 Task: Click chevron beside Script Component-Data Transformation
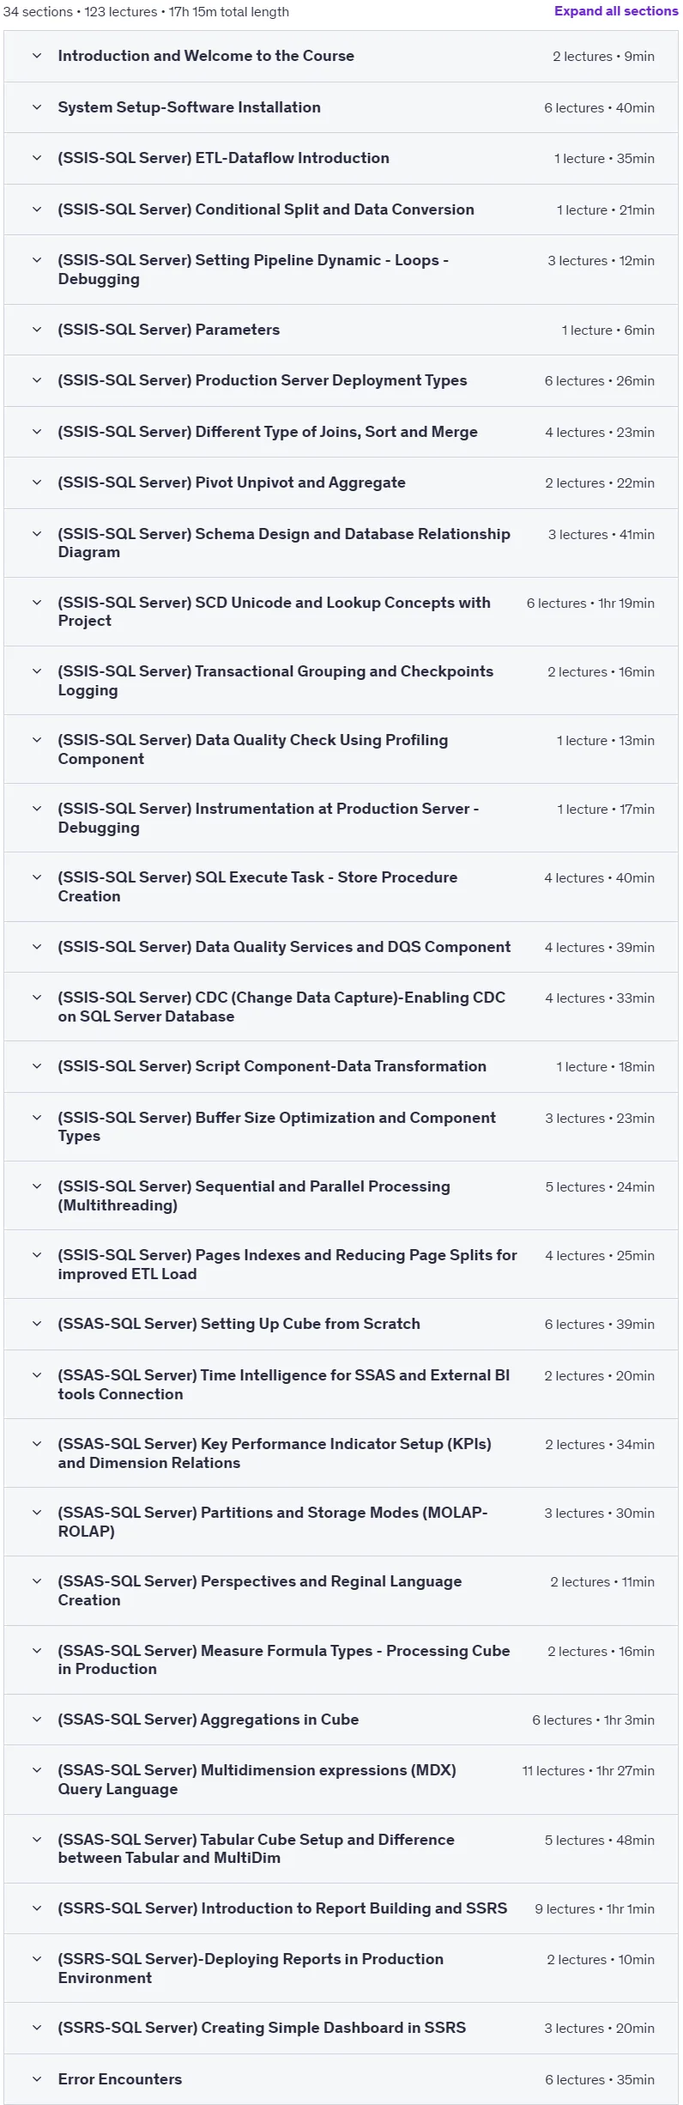tap(37, 1066)
